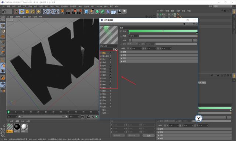The image size is (236, 141).
Task: Select the yellow Scale tool
Action: pyautogui.click(x=27, y=11)
